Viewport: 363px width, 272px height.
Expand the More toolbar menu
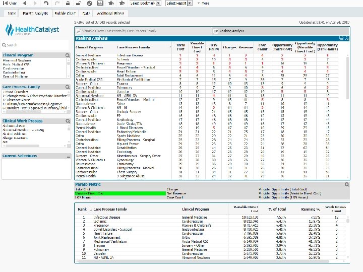pos(203,3)
